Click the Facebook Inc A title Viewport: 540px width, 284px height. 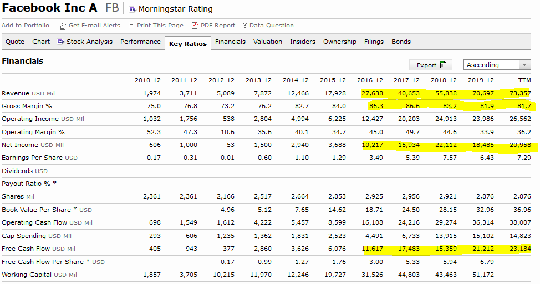click(x=49, y=8)
